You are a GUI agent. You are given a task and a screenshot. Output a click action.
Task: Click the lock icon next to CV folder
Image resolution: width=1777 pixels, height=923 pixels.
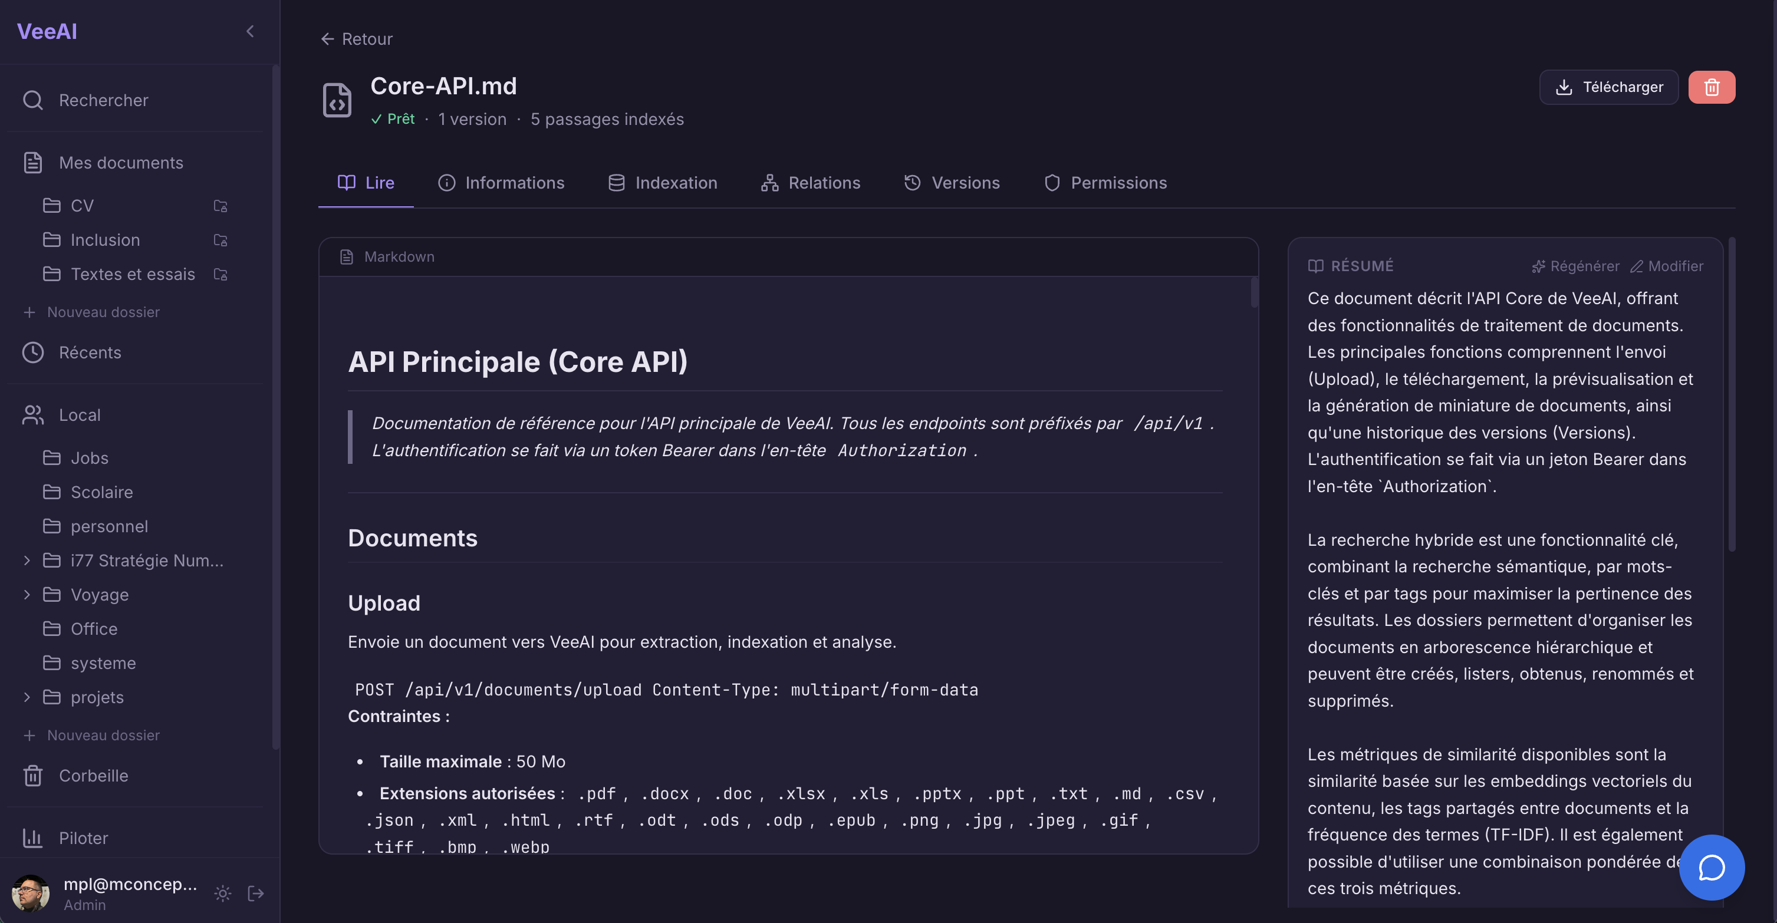click(220, 206)
